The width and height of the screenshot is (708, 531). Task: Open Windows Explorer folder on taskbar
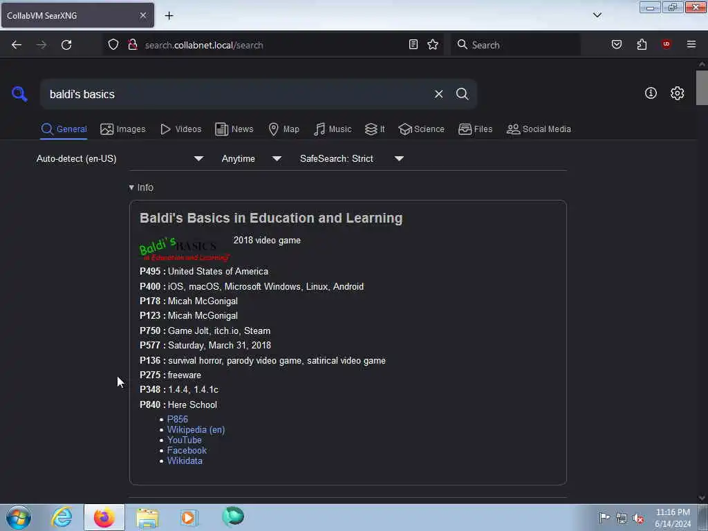(147, 518)
